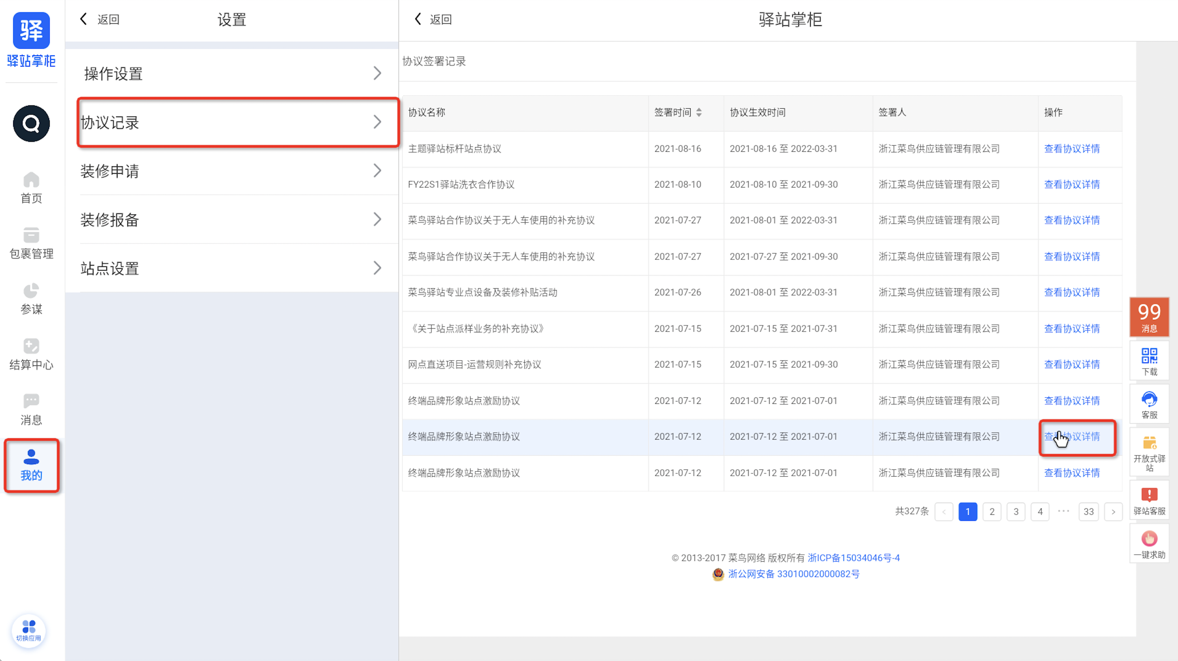Open the search magnifier icon in sidebar
The image size is (1178, 661).
[x=31, y=123]
